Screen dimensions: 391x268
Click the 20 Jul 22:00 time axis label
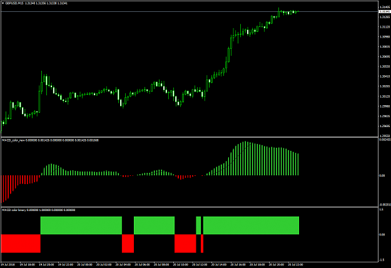point(295,264)
